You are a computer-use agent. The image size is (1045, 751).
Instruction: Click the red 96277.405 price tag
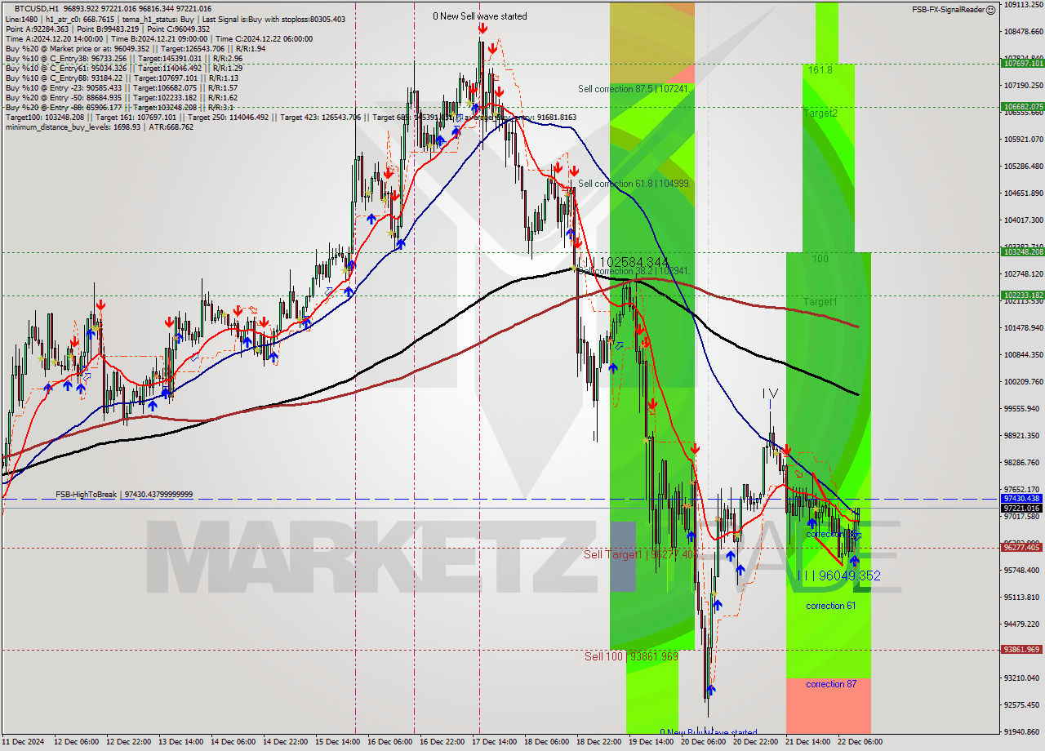(1022, 547)
